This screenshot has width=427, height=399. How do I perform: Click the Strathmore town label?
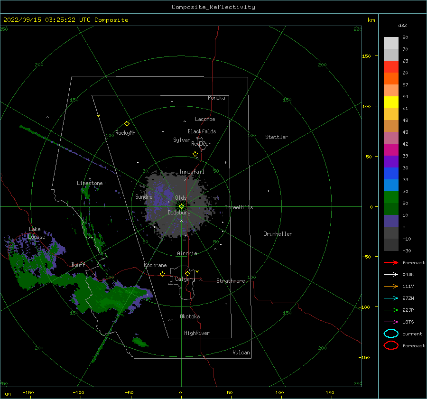click(x=231, y=281)
